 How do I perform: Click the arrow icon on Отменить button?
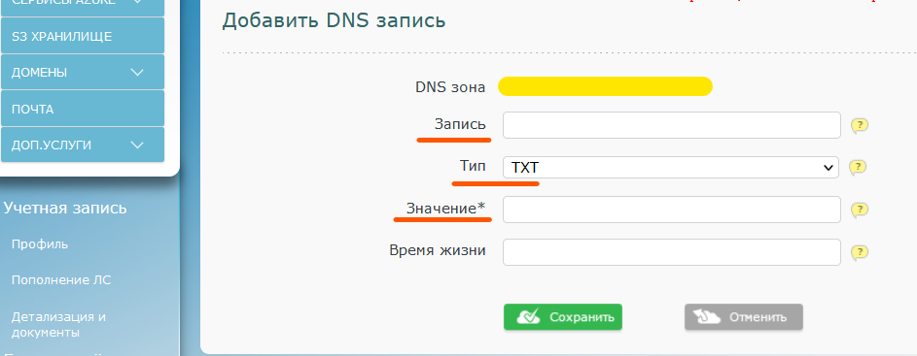pos(707,317)
